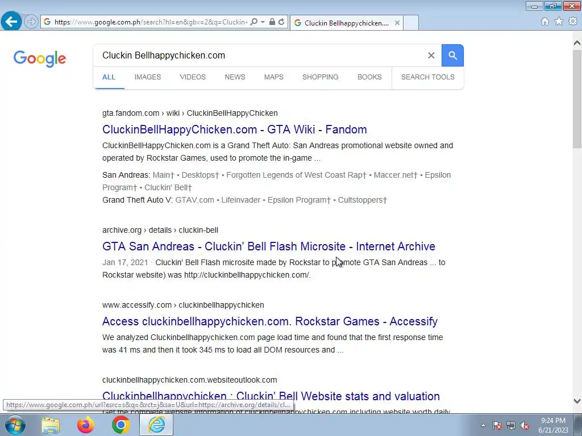Viewport: 582px width, 436px height.
Task: Open the Windows Start button
Action: tap(15, 425)
